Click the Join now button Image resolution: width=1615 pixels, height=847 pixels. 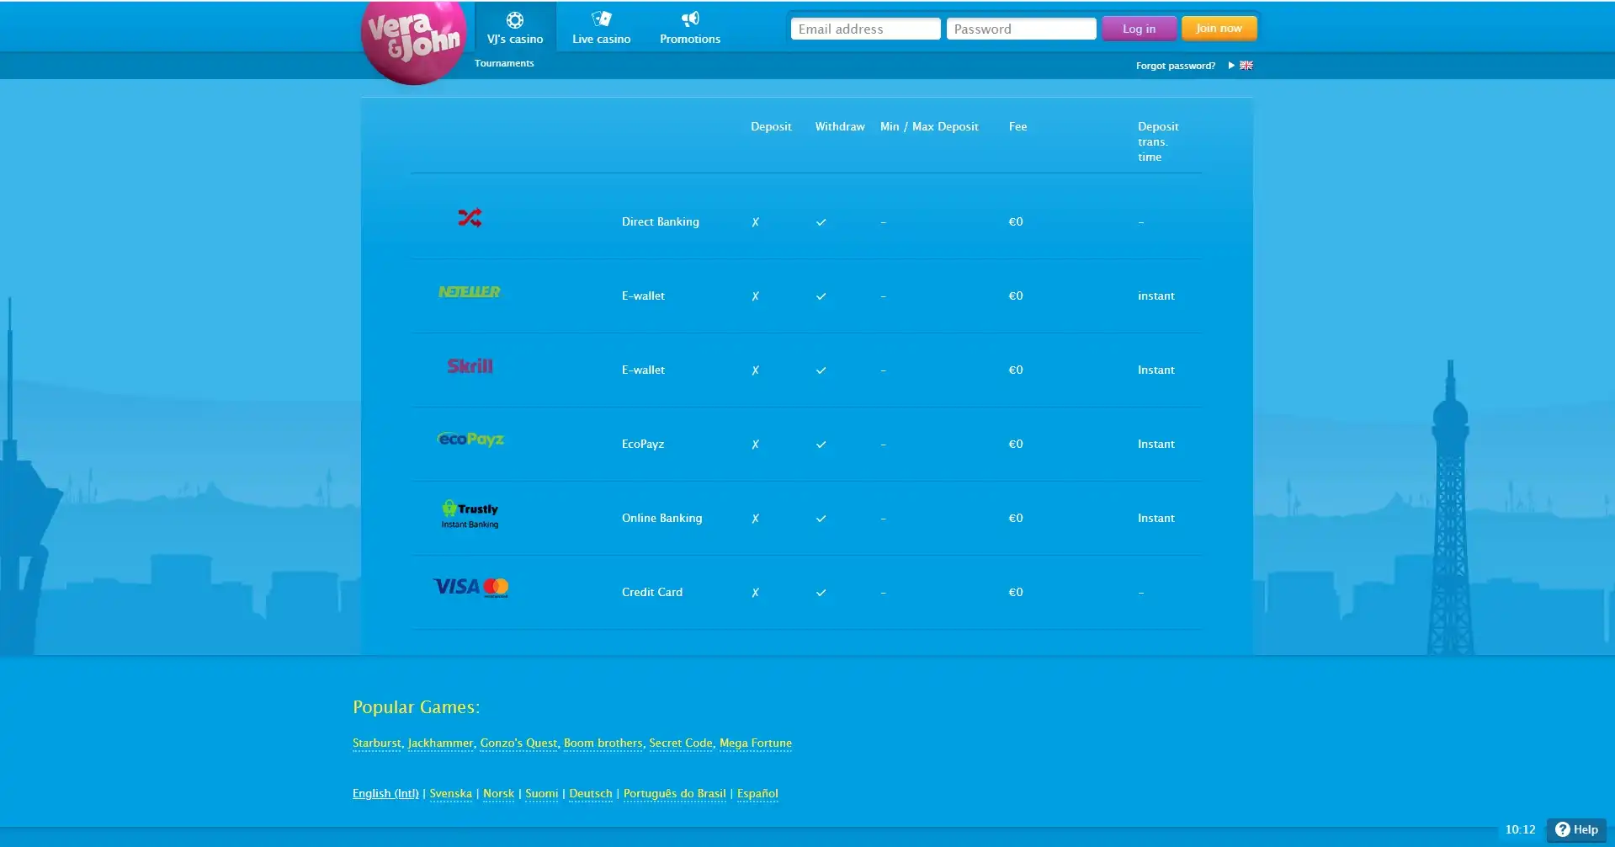1219,28
